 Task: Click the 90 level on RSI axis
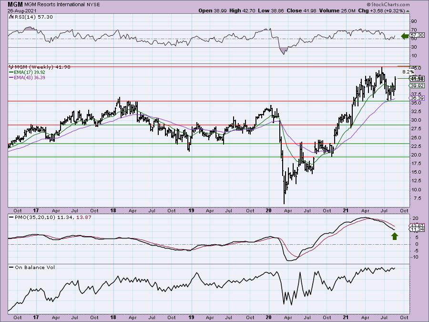413,21
